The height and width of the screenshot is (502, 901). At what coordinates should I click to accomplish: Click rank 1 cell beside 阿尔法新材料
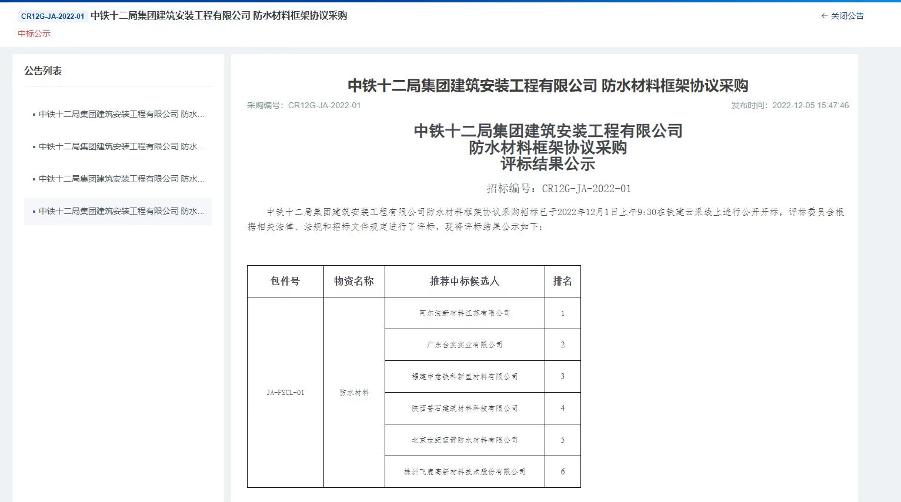(x=562, y=313)
